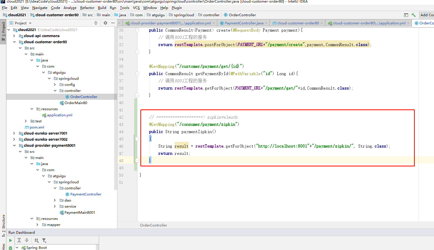The image size is (434, 250).
Task: Switch to cloud-customer-order80 pom tab
Action: (298, 23)
